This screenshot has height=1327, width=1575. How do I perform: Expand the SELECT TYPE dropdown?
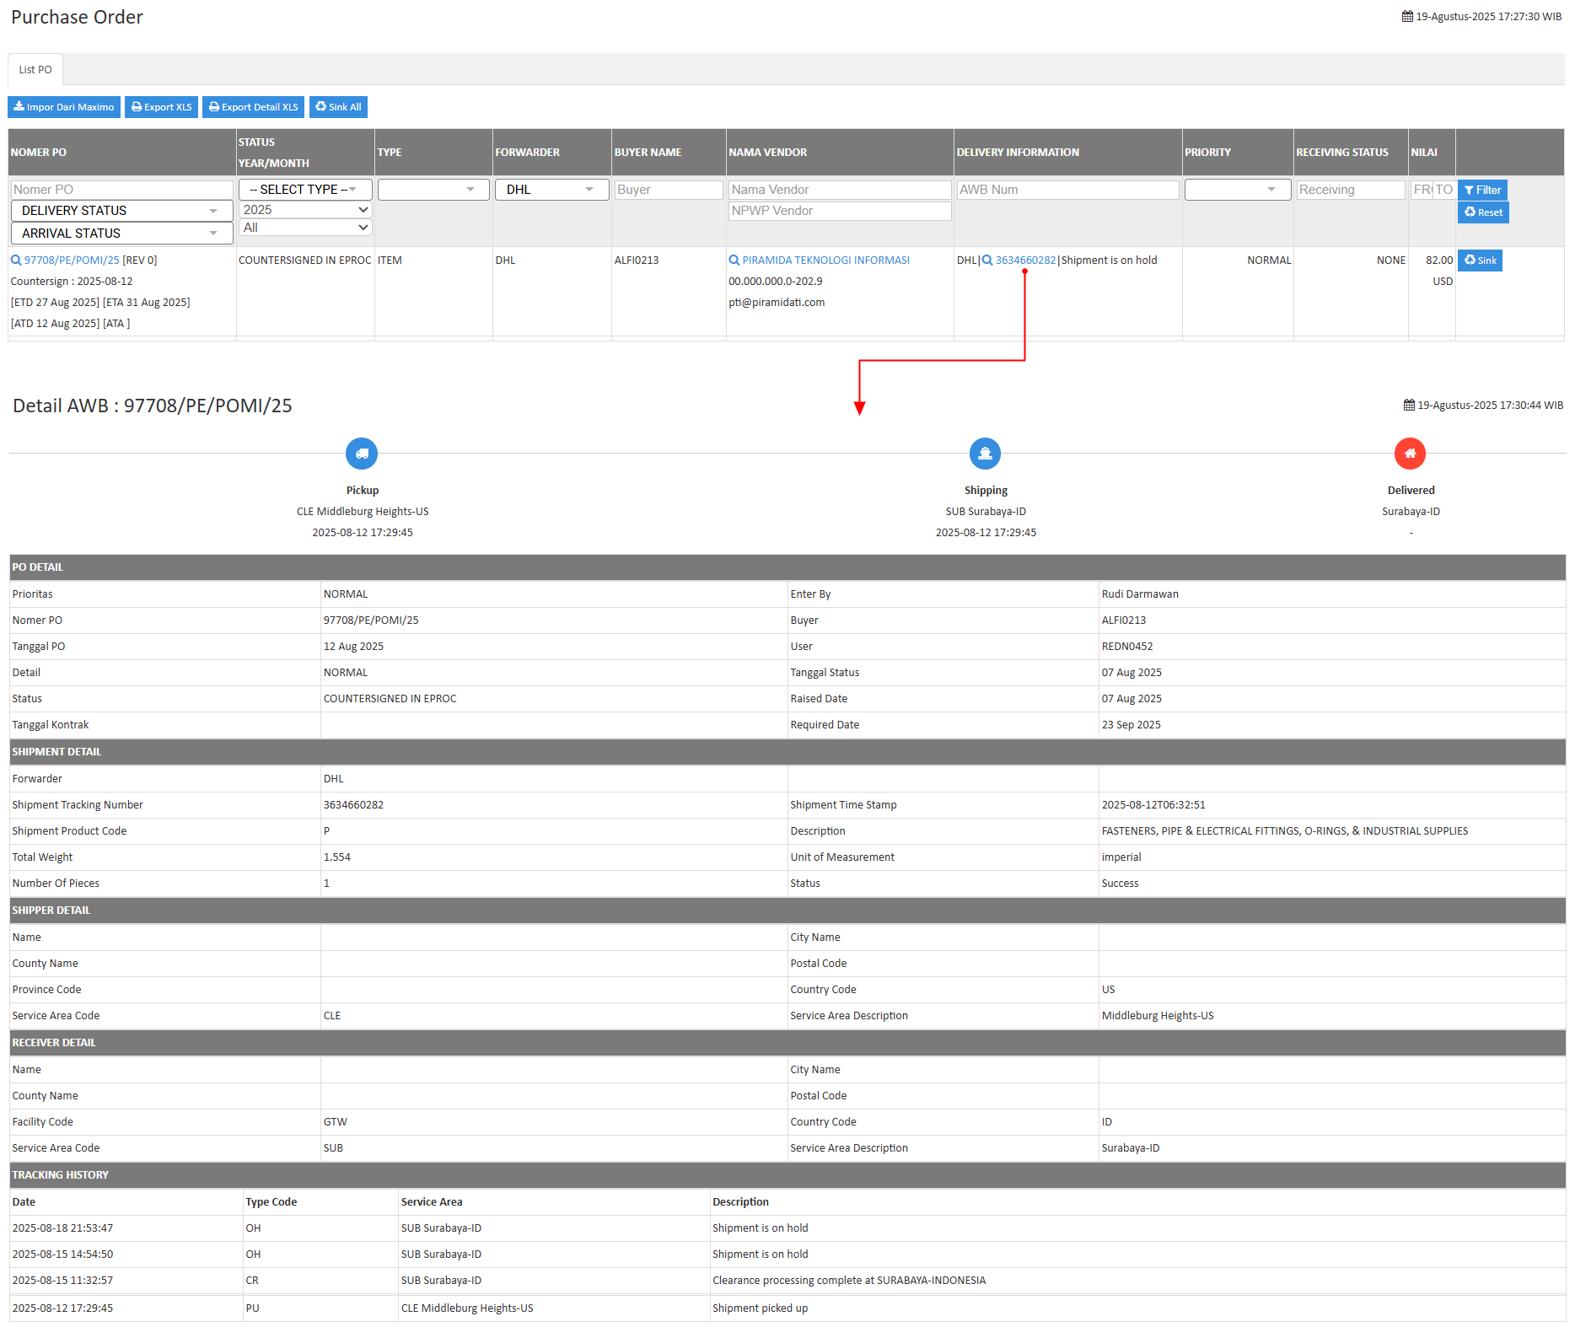304,190
